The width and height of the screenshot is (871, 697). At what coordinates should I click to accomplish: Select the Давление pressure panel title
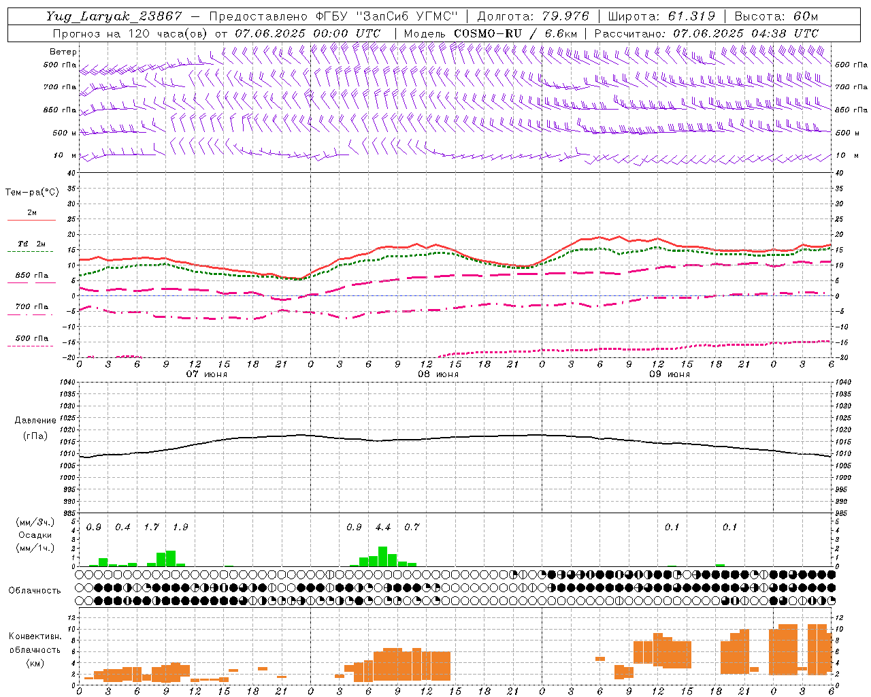tap(35, 421)
